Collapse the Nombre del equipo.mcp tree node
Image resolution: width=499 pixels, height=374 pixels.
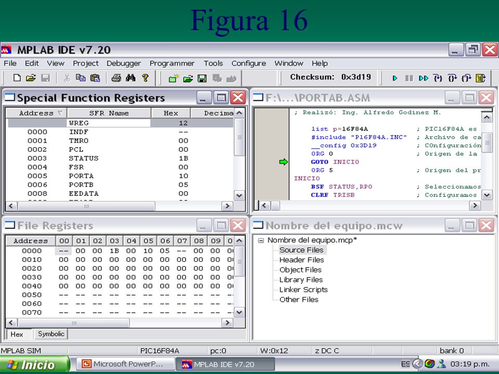[x=261, y=241]
